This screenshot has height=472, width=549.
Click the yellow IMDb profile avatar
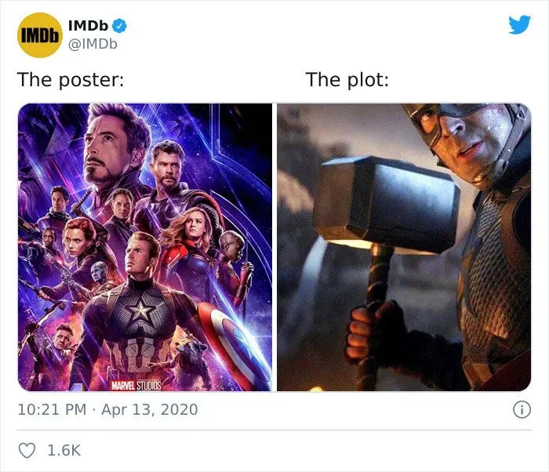[39, 35]
